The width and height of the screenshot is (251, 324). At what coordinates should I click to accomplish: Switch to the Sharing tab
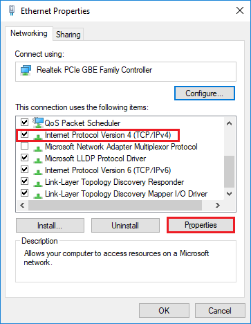68,35
